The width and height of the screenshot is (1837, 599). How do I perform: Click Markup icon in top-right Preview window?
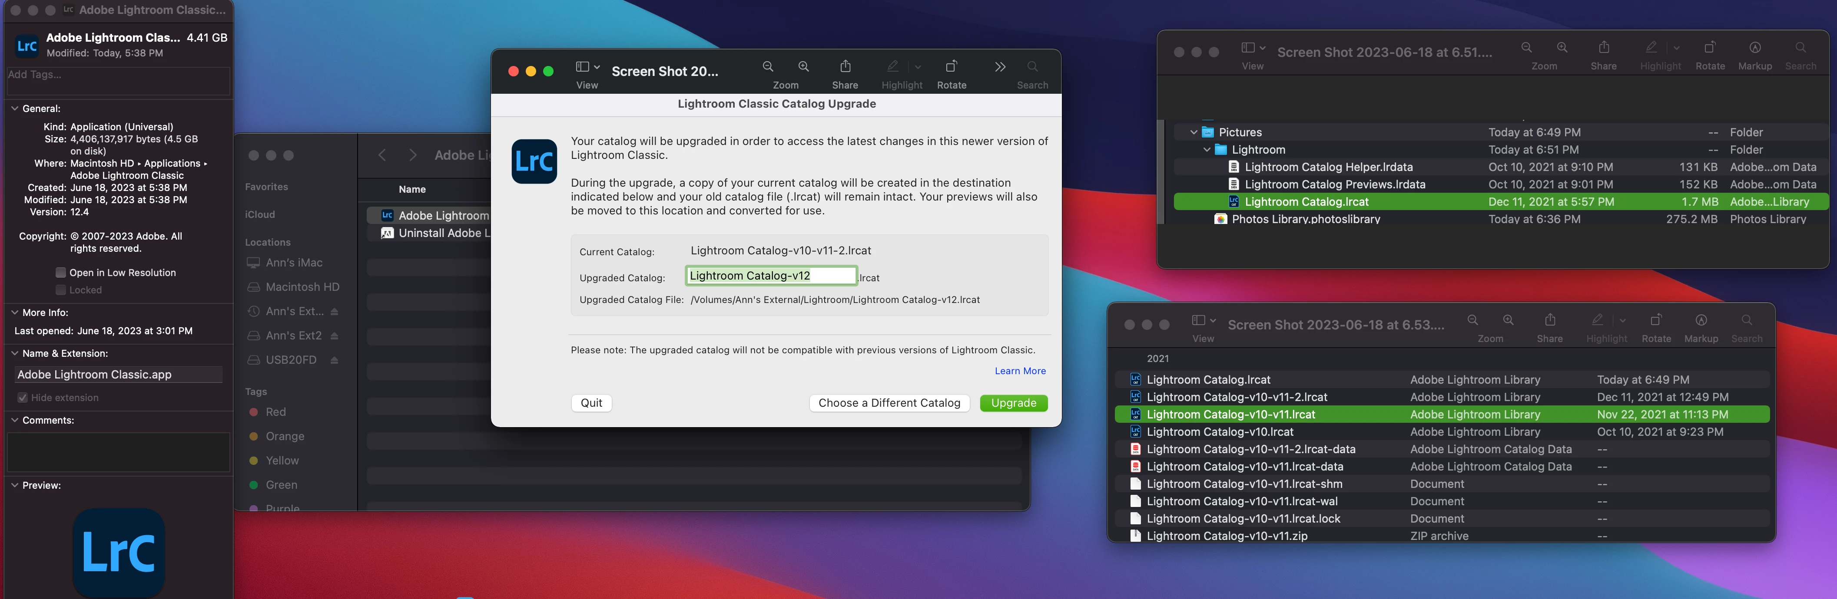1754,48
